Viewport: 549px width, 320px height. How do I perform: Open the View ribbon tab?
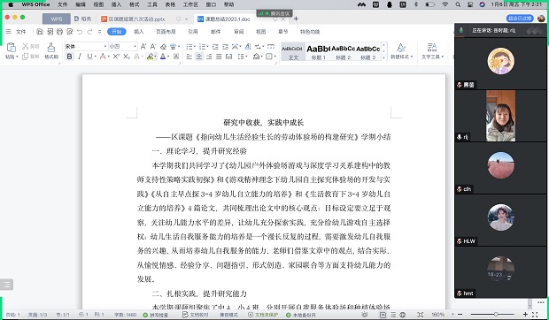[x=261, y=32]
